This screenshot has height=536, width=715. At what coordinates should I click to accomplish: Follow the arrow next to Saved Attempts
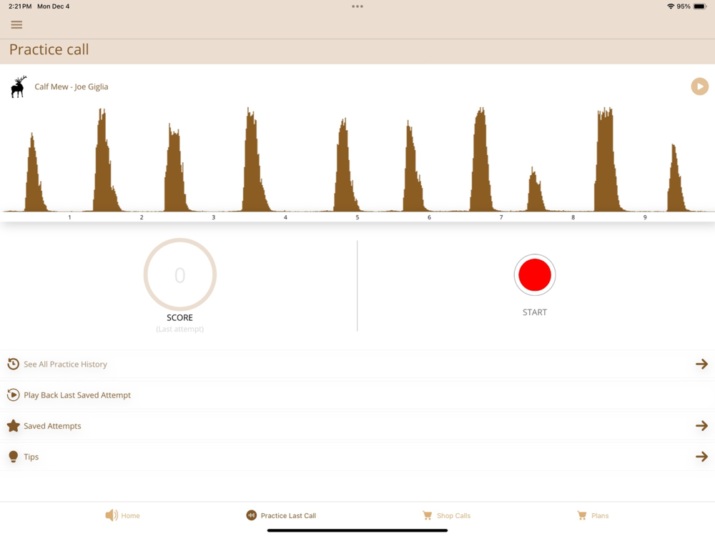[x=701, y=426]
